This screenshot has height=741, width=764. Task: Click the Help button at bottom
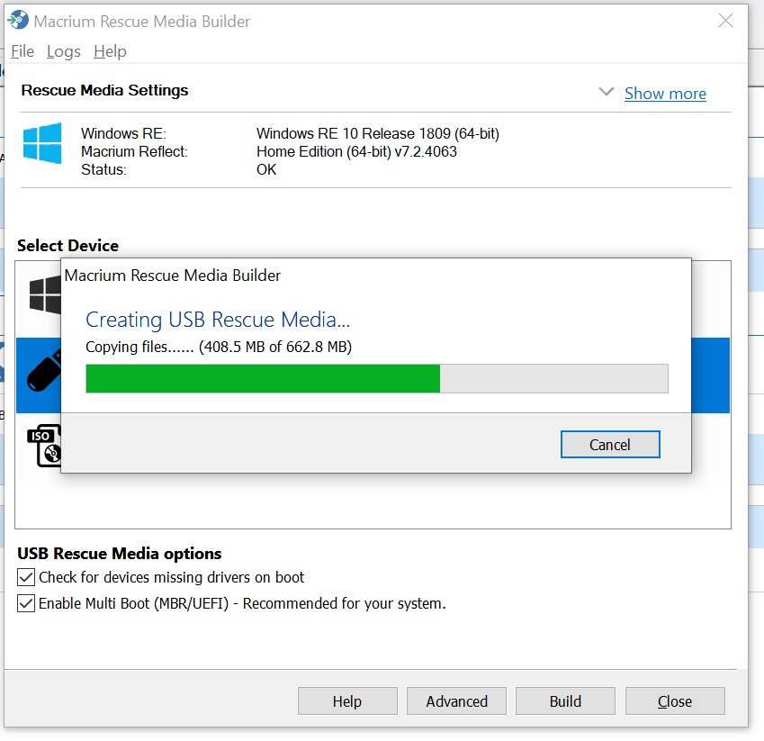(x=347, y=701)
